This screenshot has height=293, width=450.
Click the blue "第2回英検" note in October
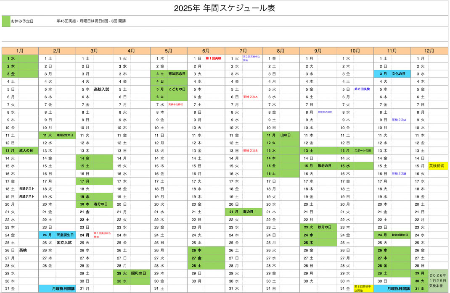pyautogui.click(x=362, y=89)
